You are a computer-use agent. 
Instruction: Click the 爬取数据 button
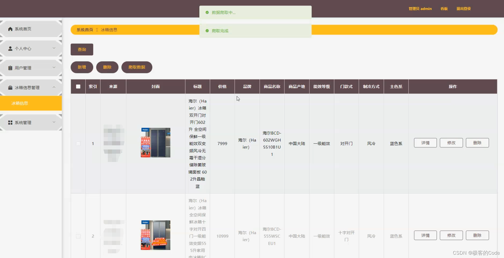pos(137,67)
